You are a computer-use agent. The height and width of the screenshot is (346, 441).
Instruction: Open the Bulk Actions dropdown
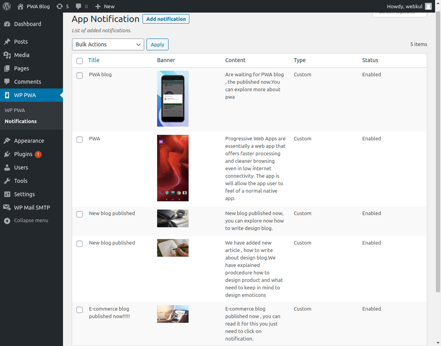108,44
